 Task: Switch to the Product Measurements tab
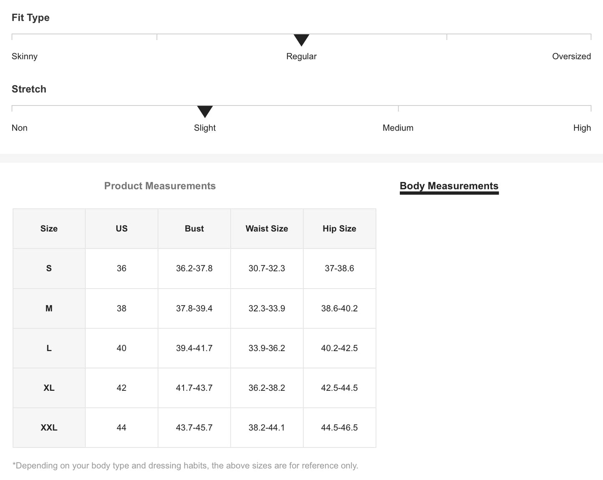click(x=160, y=186)
